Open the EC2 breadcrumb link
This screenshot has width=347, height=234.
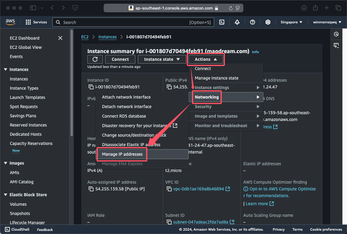point(85,37)
